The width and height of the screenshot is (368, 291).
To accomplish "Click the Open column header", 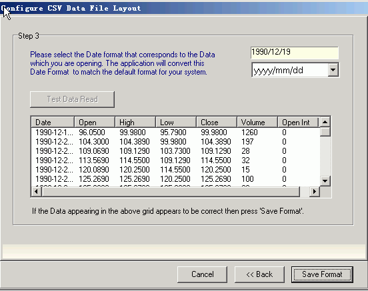I will [95, 122].
